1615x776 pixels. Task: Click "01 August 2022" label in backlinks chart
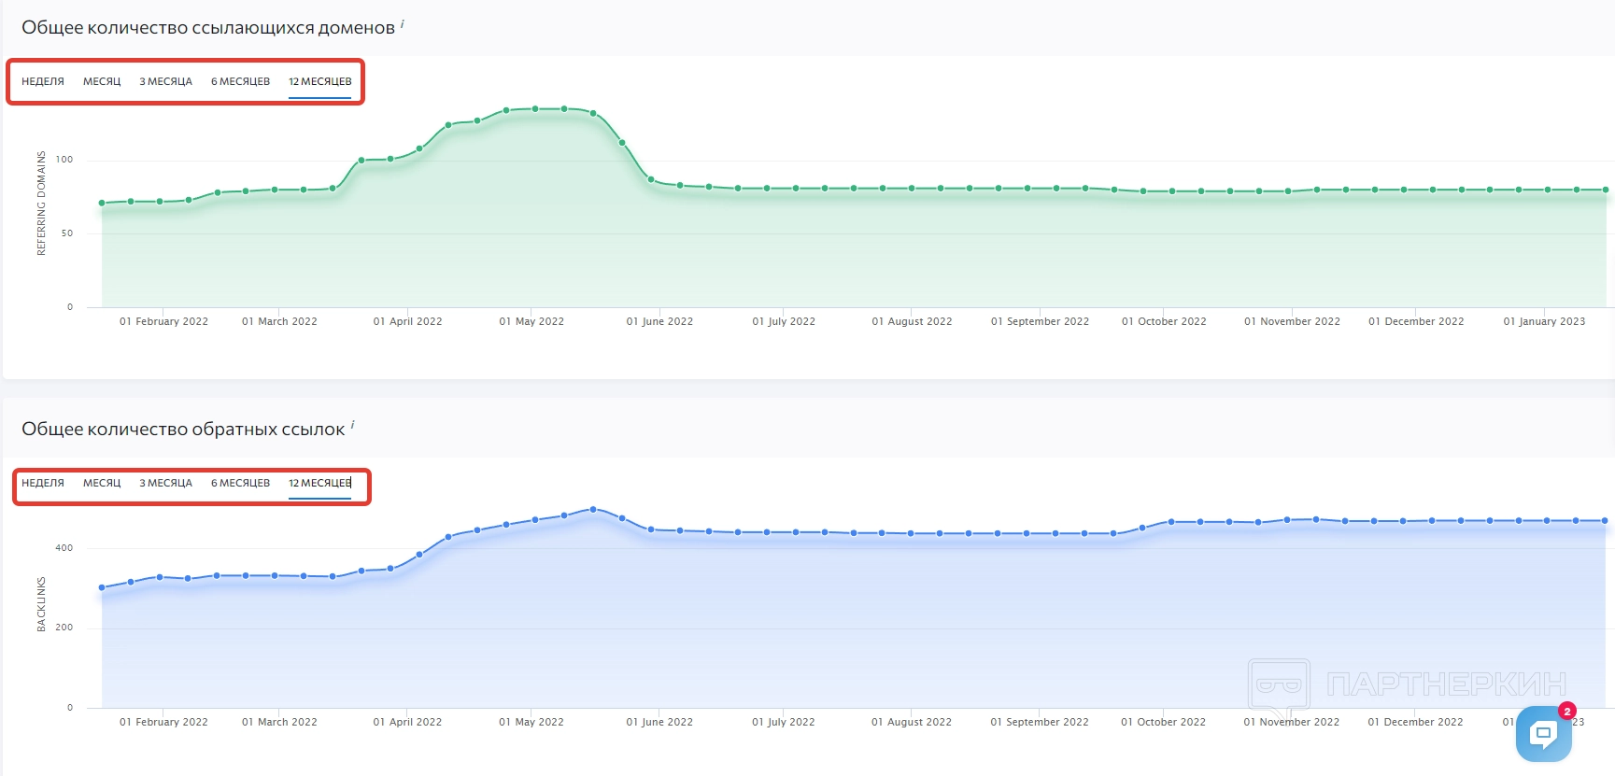click(x=912, y=722)
